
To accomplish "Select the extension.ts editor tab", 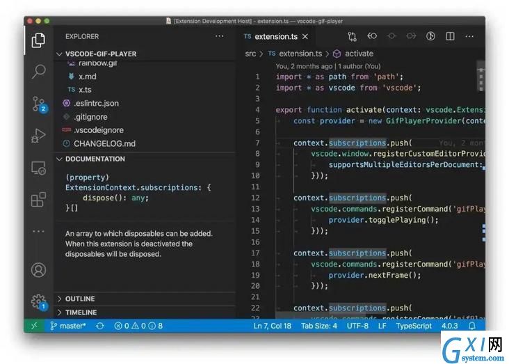I will [276, 36].
